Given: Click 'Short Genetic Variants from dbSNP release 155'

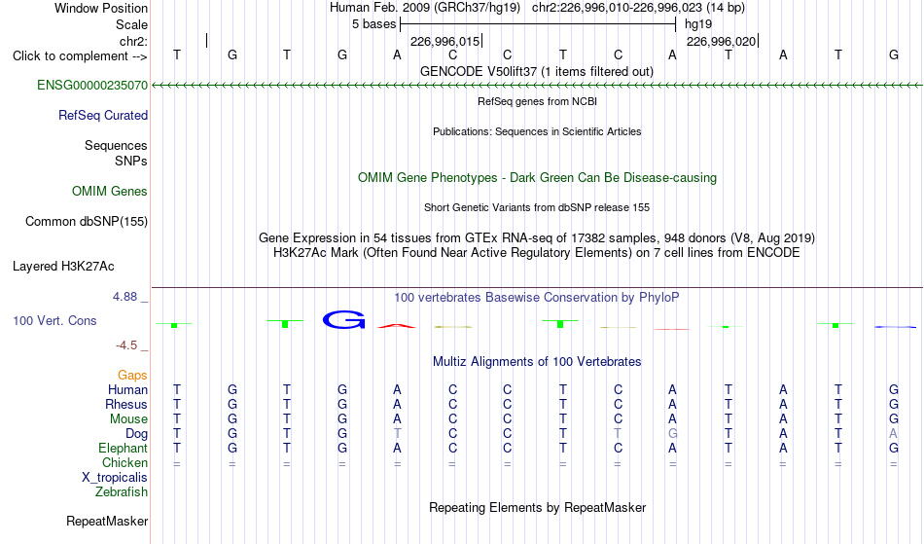Looking at the screenshot, I should [x=537, y=208].
